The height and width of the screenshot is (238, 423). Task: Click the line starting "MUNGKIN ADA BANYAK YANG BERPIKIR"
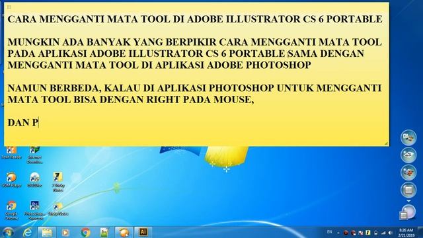[194, 42]
